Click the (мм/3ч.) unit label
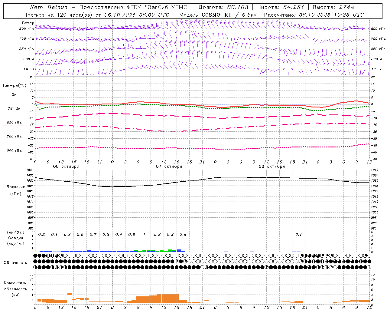Image resolution: width=387 pixels, height=310 pixels. click(x=15, y=232)
